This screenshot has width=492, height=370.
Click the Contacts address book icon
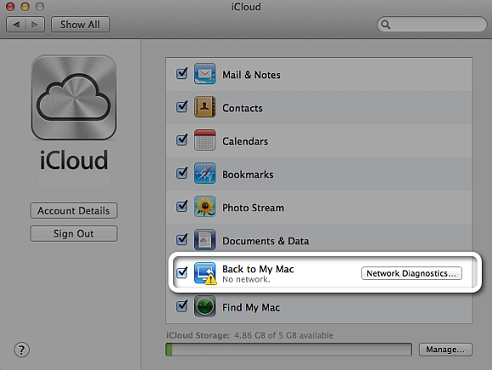point(204,107)
